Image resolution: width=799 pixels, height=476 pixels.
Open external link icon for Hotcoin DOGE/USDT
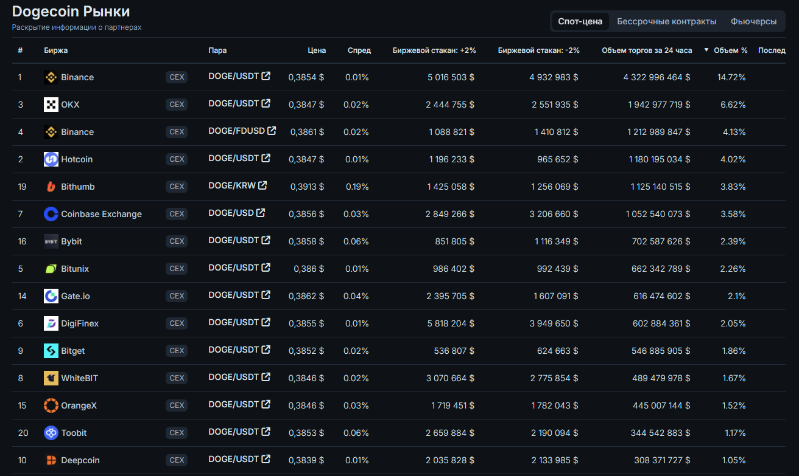(266, 158)
